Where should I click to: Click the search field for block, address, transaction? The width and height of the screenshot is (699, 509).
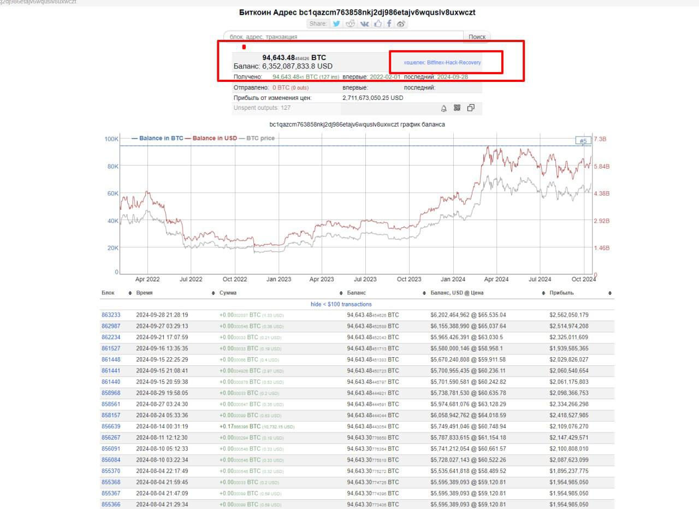click(x=343, y=37)
